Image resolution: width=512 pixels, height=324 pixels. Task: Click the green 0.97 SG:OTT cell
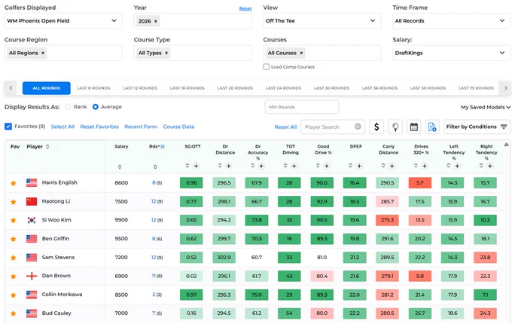pos(191,295)
